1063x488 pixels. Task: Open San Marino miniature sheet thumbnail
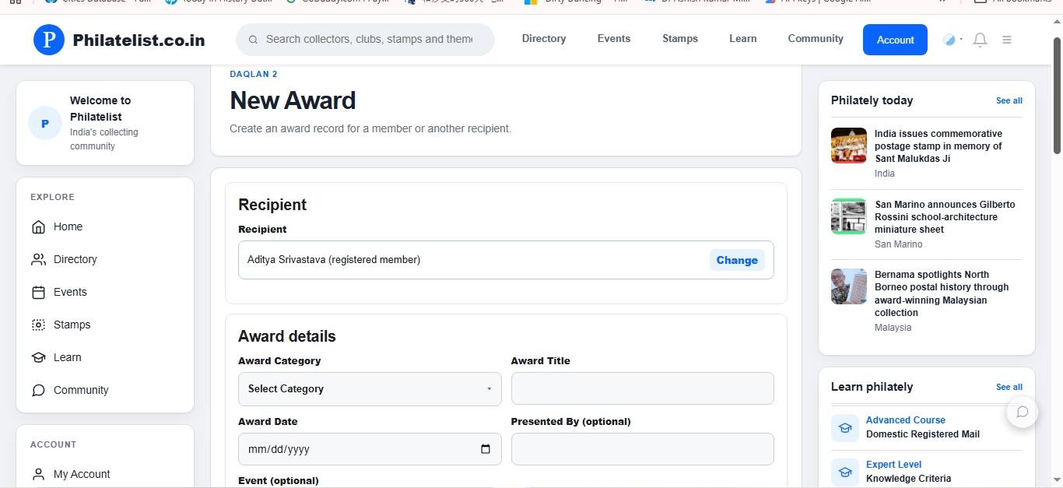coord(849,216)
